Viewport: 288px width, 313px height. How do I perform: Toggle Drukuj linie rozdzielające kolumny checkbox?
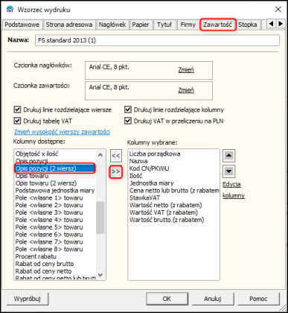pos(128,110)
